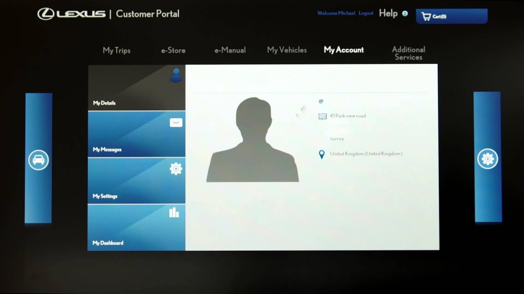
Task: Click the My Settings gear icon
Action: [176, 169]
